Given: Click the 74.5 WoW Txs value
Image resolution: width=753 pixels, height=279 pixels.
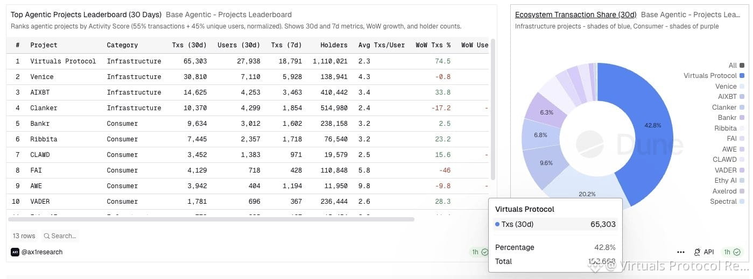Looking at the screenshot, I should (x=442, y=61).
